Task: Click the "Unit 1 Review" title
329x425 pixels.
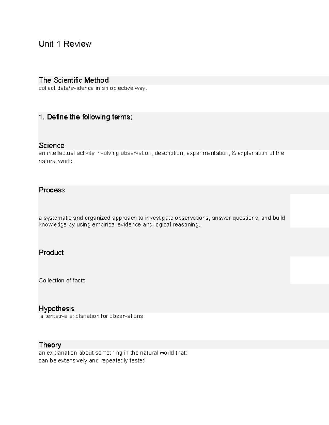Action: point(65,44)
